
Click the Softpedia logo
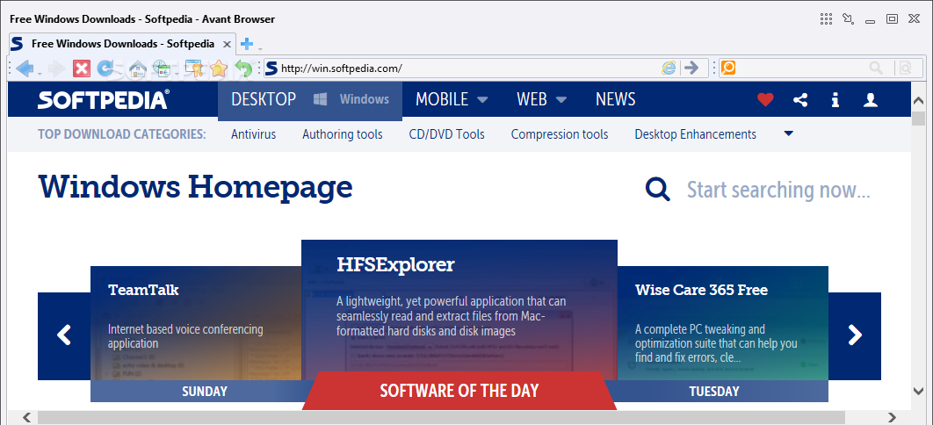pyautogui.click(x=104, y=100)
